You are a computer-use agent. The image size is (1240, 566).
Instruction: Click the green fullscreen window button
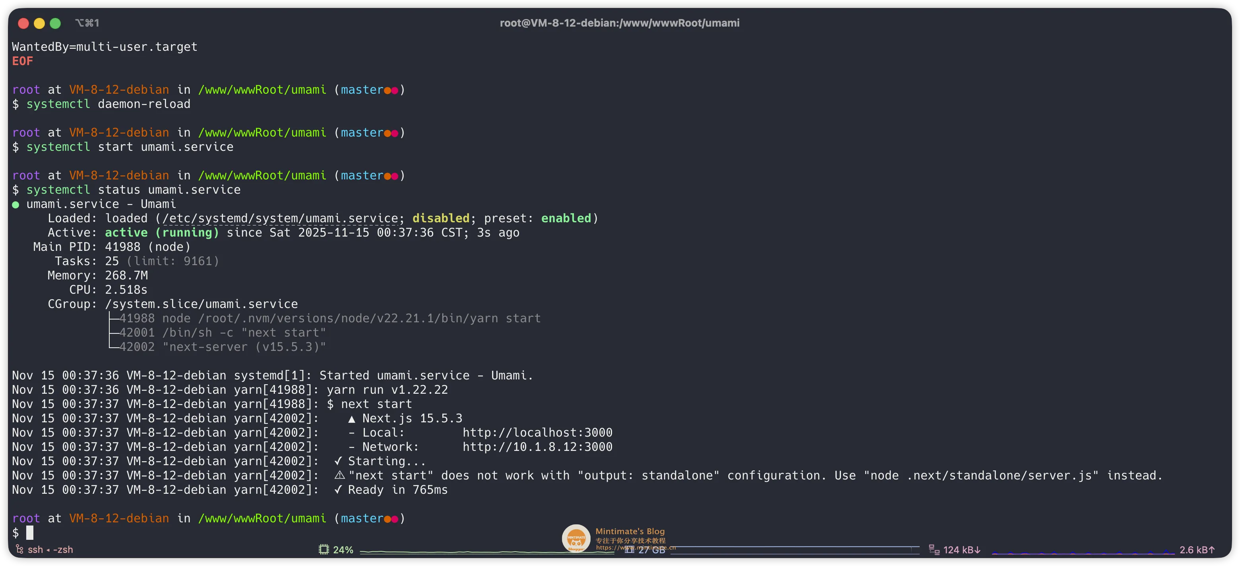(55, 23)
